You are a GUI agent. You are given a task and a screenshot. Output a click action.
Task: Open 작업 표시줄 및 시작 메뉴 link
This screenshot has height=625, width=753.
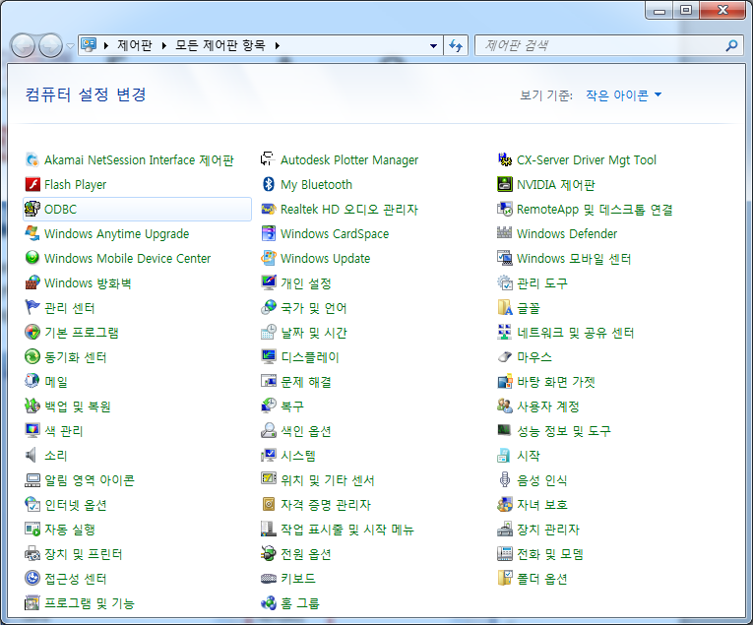tap(347, 529)
